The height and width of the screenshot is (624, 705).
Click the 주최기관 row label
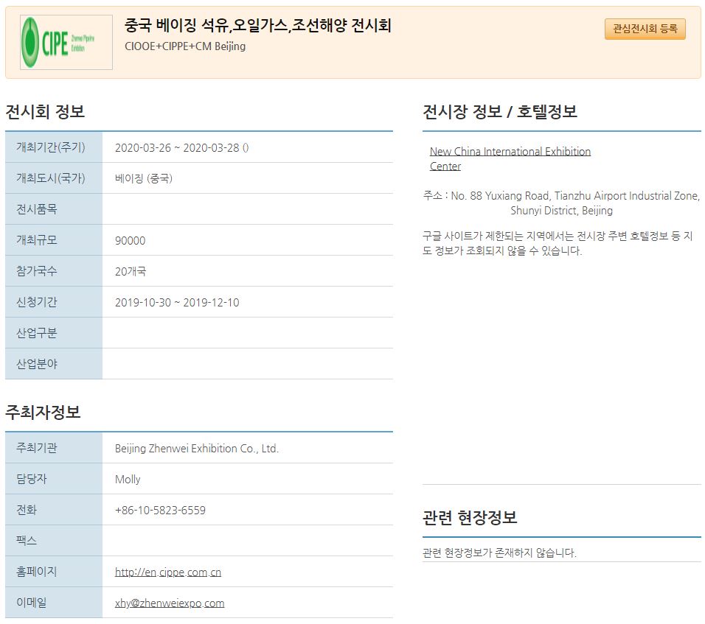(x=36, y=448)
